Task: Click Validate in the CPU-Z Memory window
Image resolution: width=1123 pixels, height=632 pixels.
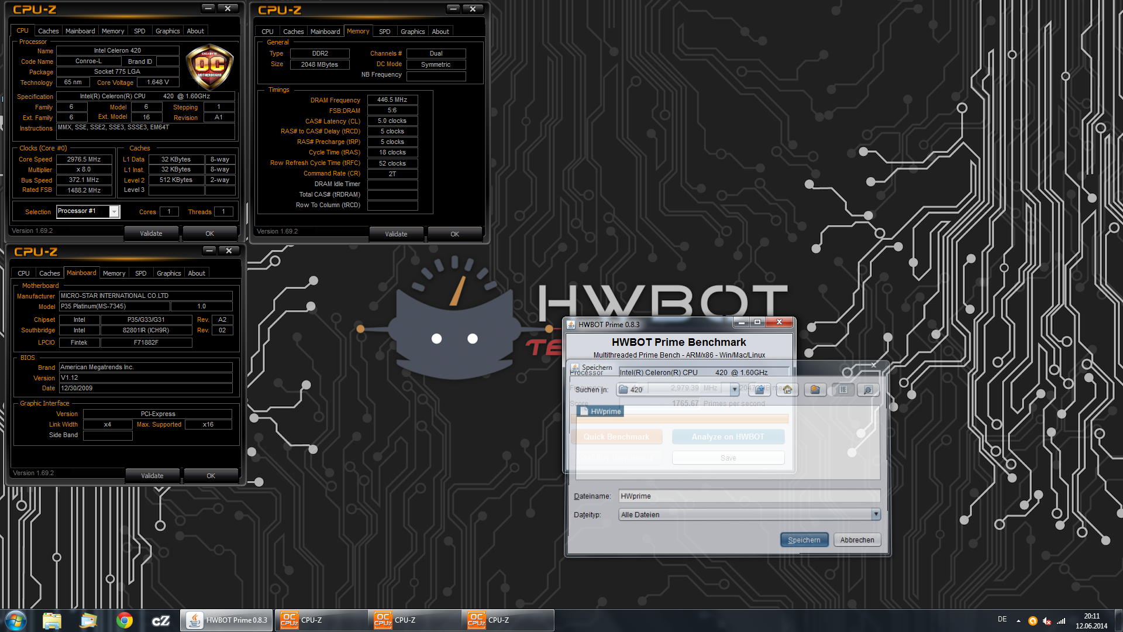Action: (x=396, y=234)
